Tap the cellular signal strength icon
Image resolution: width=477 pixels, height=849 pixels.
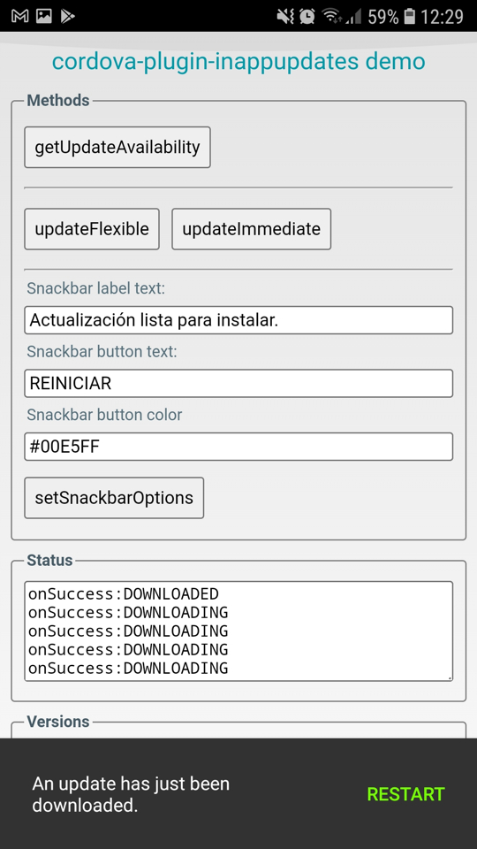(353, 17)
